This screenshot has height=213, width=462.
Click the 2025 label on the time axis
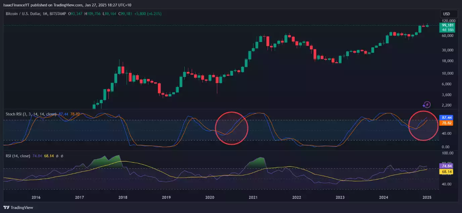427,198
